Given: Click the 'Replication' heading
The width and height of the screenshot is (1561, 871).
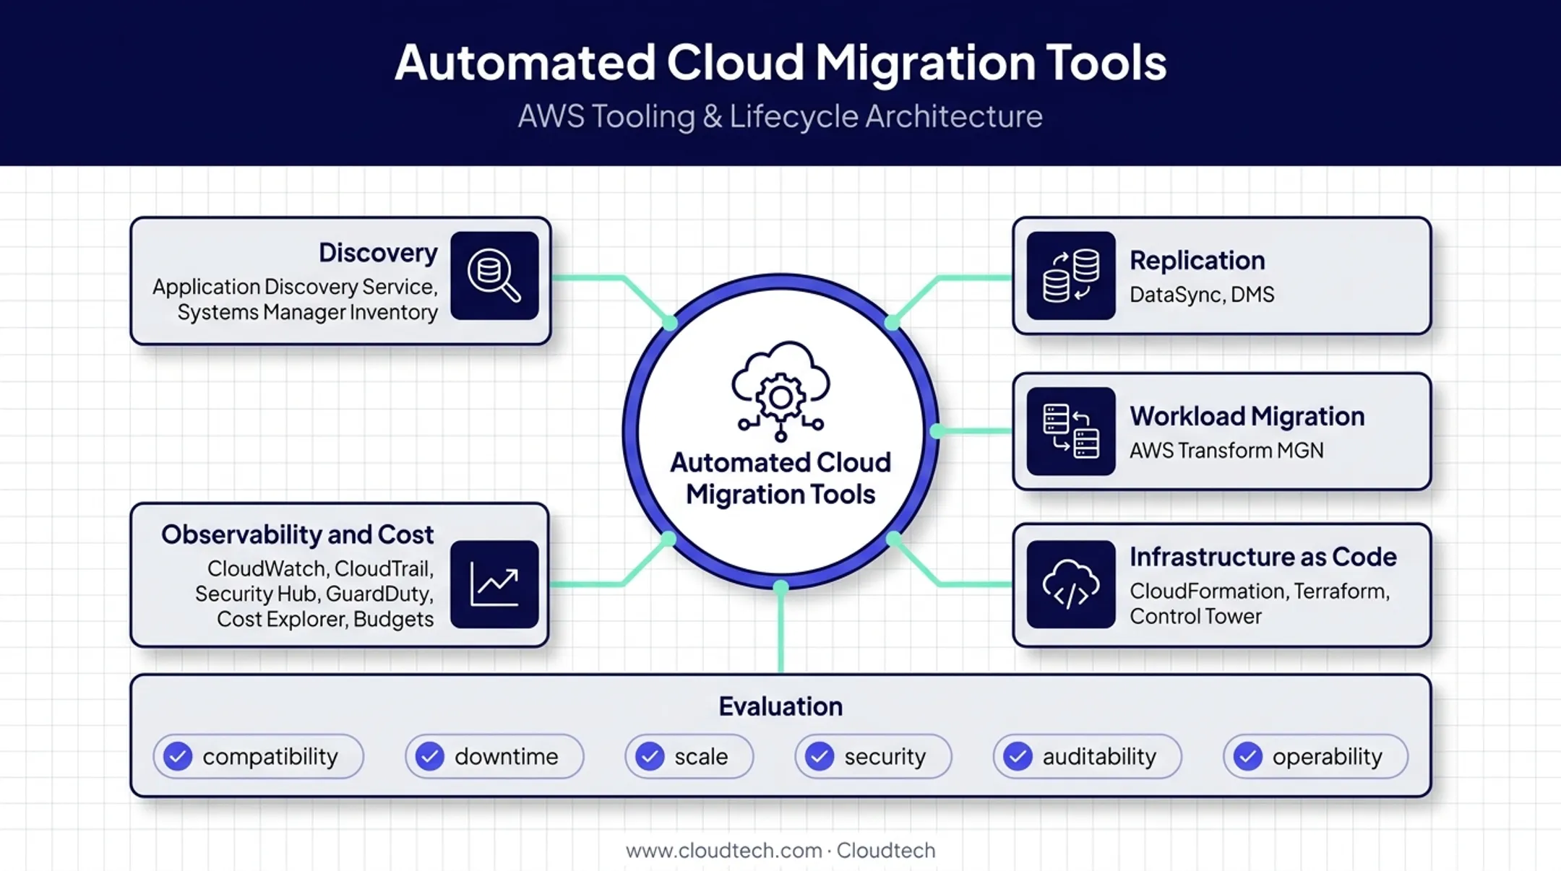Looking at the screenshot, I should point(1197,260).
